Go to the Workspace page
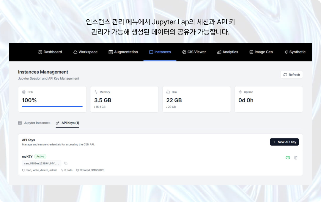 tap(85, 52)
